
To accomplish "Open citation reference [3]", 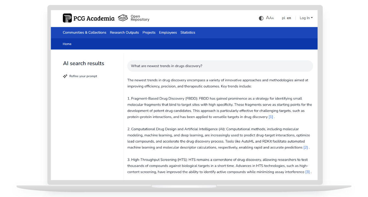I will [307, 172].
